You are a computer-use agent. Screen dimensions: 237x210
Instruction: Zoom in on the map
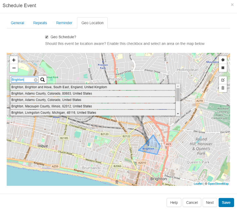pyautogui.click(x=14, y=60)
